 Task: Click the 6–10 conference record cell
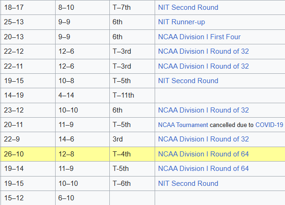[66, 198]
